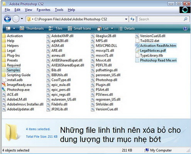This screenshot has width=191, height=154.
Task: Click the Refresh arrows icon beside address bar
Action: [x=132, y=19]
